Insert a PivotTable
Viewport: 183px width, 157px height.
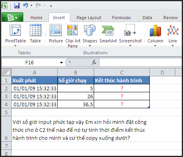[16, 33]
